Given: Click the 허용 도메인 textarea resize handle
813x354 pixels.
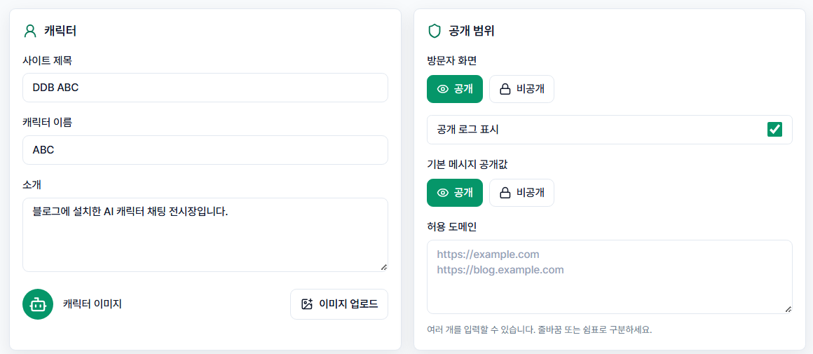Looking at the screenshot, I should 788,309.
